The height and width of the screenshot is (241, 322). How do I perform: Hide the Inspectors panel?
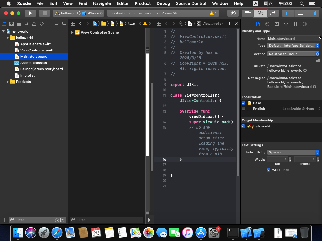[x=313, y=13]
